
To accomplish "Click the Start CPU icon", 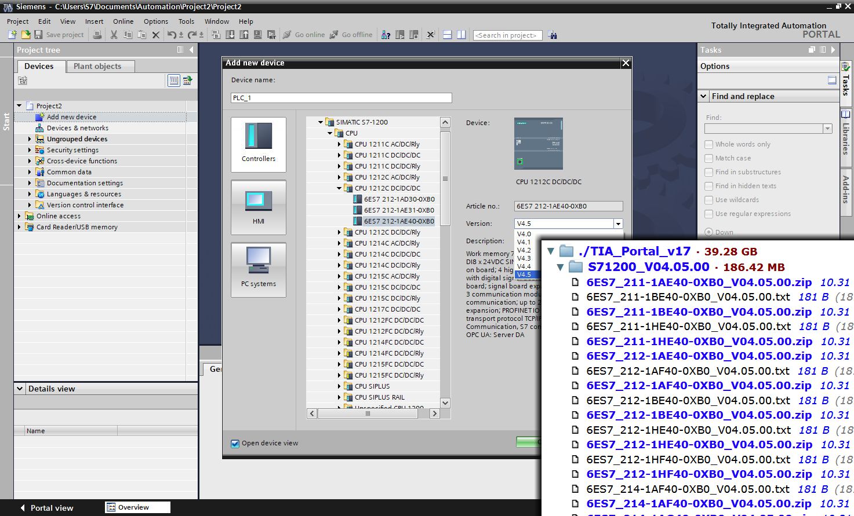I will (x=400, y=35).
